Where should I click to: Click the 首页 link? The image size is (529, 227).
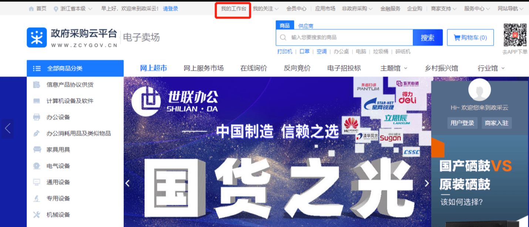41,8
